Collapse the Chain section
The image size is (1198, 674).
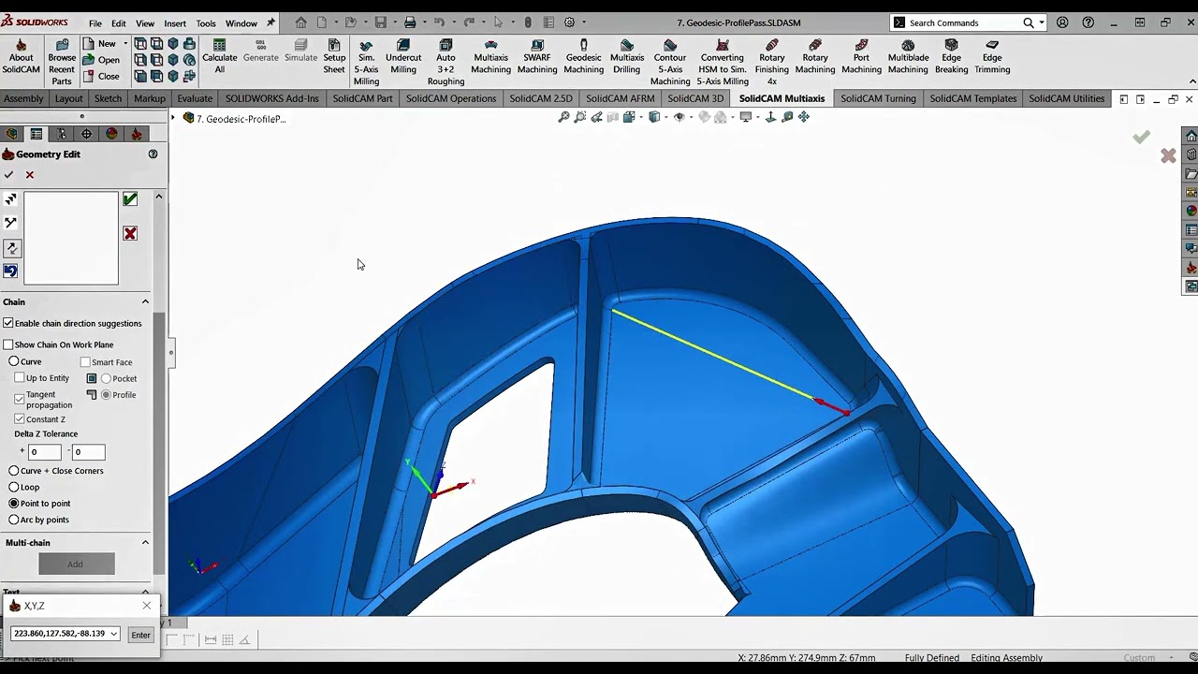(145, 301)
